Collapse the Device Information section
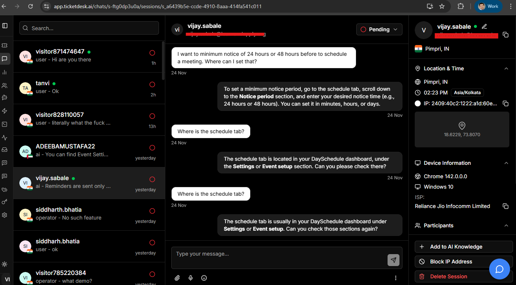516x285 pixels. tap(506, 163)
